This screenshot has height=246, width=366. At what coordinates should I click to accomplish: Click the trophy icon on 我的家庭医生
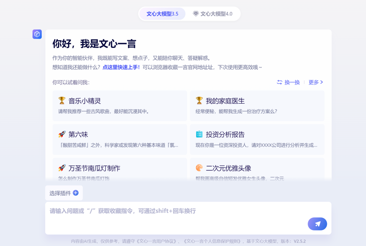199,100
